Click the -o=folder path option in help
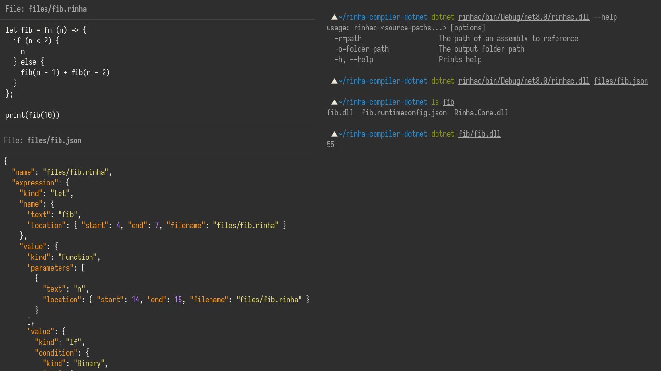Screen dimensions: 661x371 coord(361,49)
